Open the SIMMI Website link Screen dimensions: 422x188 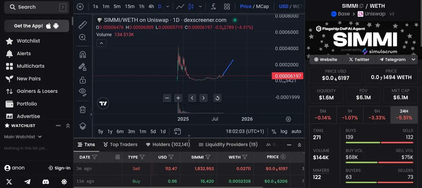[x=326, y=60]
